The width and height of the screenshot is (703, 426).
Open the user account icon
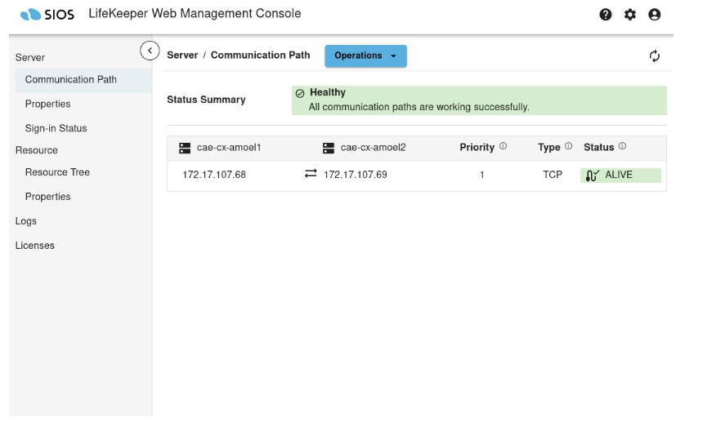tap(654, 15)
